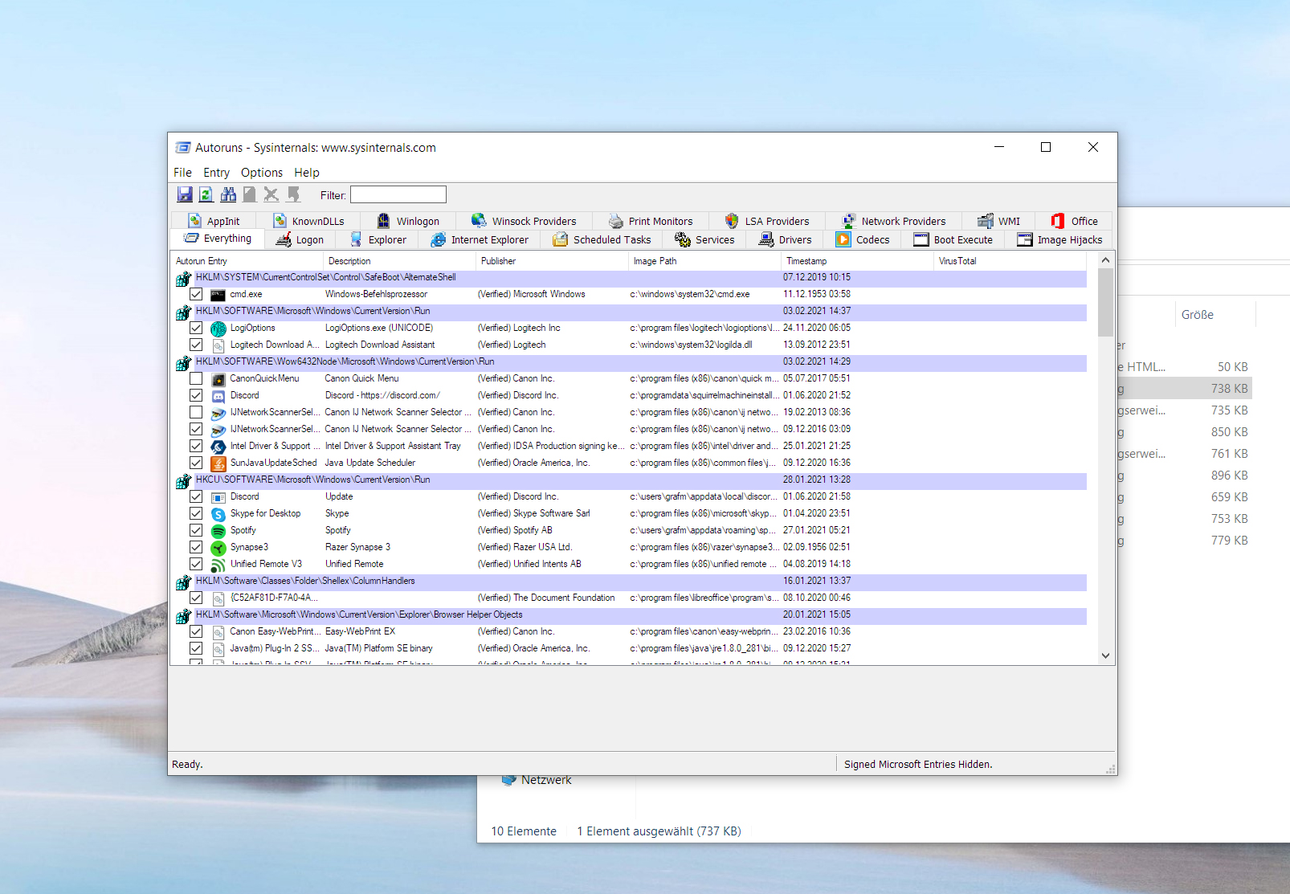1290x894 pixels.
Task: Click the Refresh toolbar icon
Action: [206, 194]
